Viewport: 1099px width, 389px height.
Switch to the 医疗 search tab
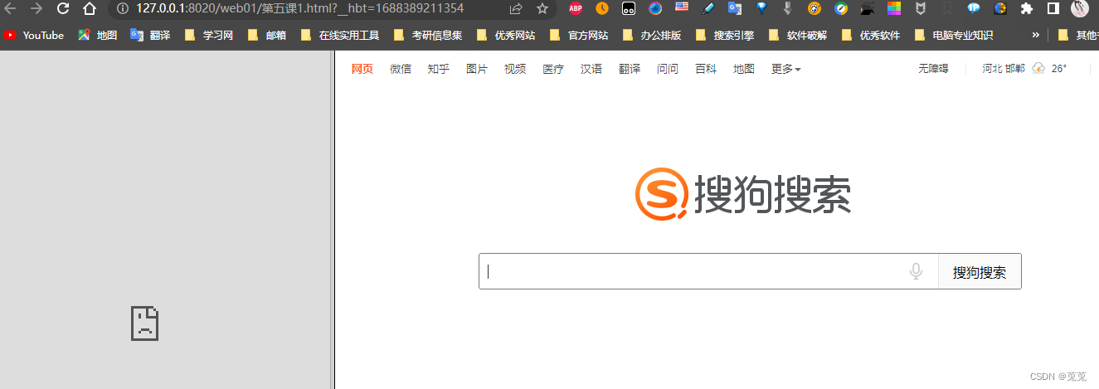point(553,69)
